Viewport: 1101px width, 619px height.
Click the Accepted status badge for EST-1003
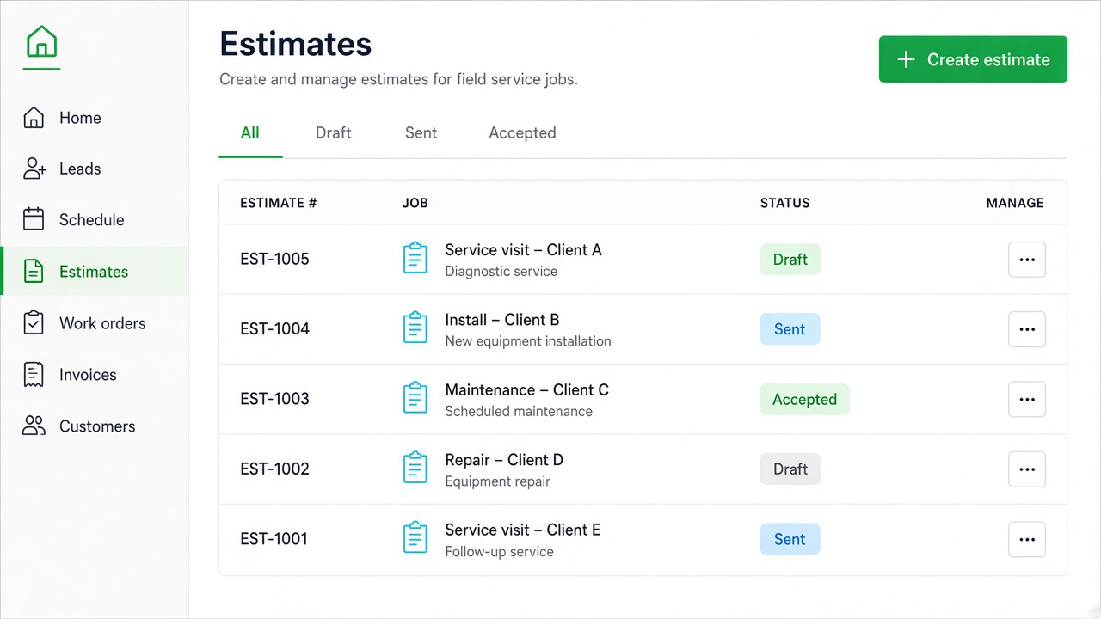804,400
